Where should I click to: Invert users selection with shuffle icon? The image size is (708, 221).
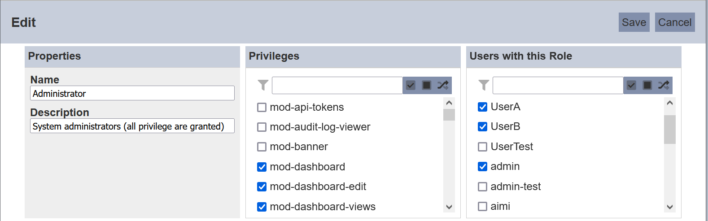(664, 85)
